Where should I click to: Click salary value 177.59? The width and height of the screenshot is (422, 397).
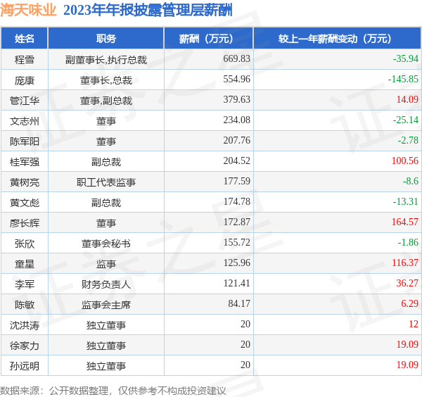pyautogui.click(x=236, y=181)
